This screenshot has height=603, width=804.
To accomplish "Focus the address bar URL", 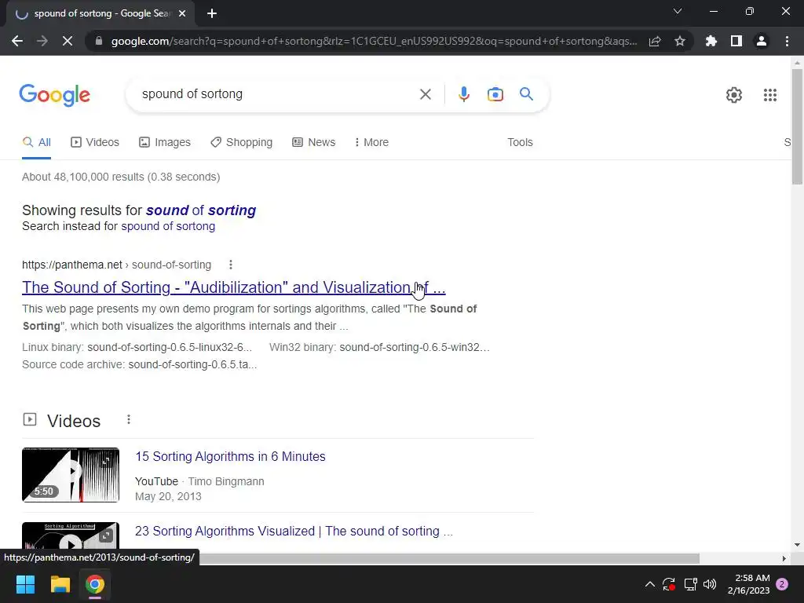I will coord(375,41).
